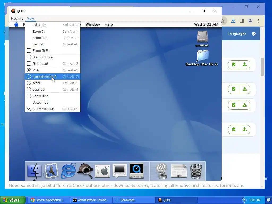Open Chrome's three-dot menu
The width and height of the screenshot is (272, 204).
tap(259, 21)
